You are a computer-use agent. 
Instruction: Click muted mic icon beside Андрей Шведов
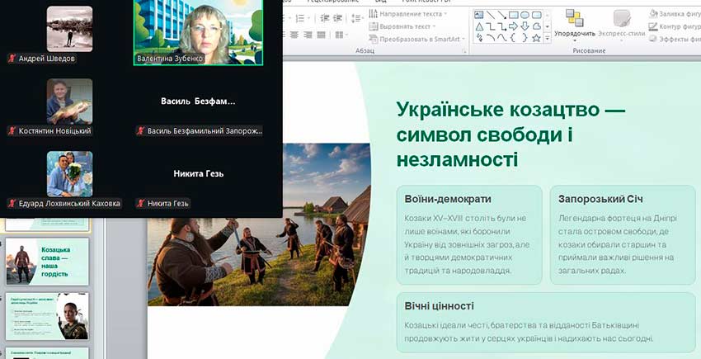(12, 59)
